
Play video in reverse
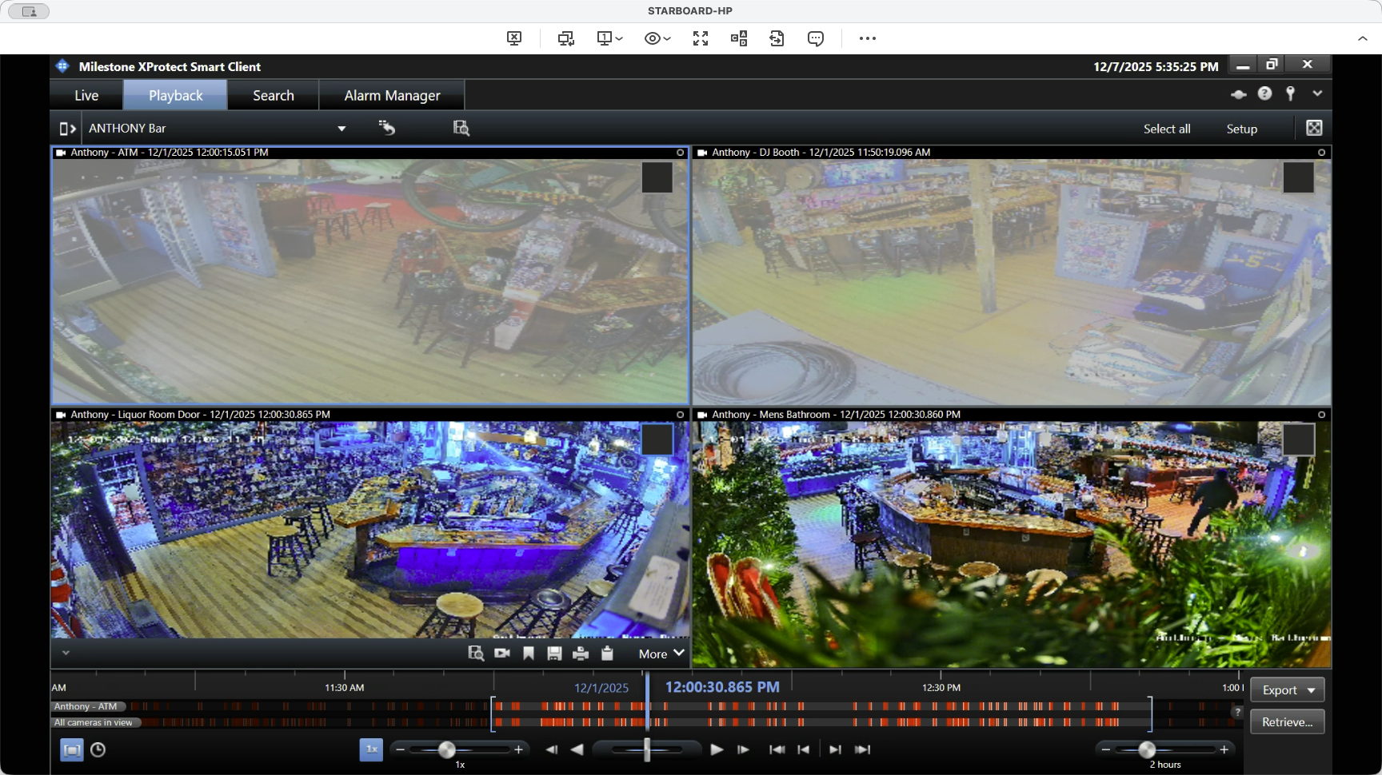(577, 749)
